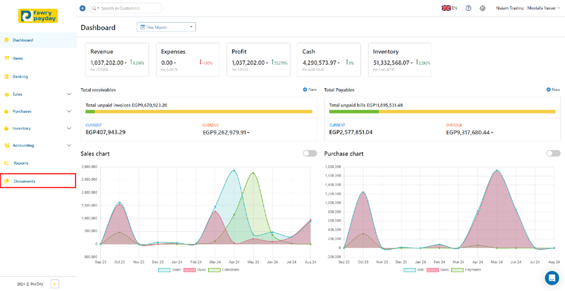Open the help question mark icon
This screenshot has height=291, width=565.
click(x=469, y=9)
